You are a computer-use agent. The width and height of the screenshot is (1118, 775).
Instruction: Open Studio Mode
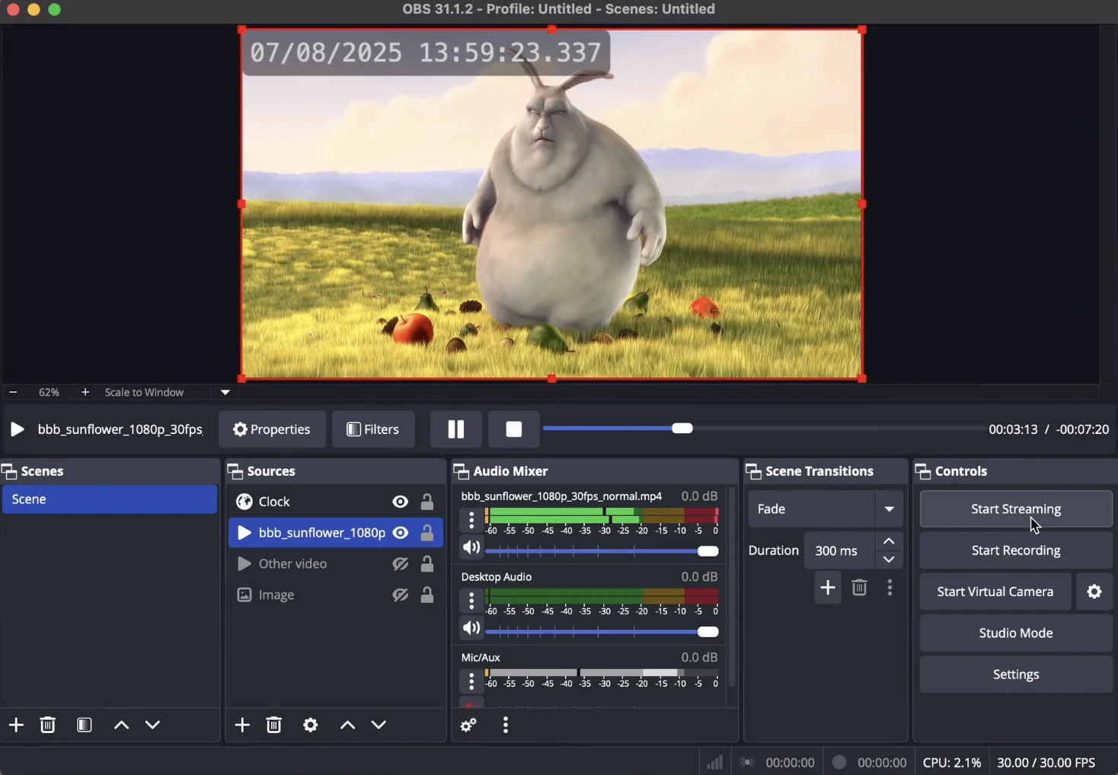1016,633
